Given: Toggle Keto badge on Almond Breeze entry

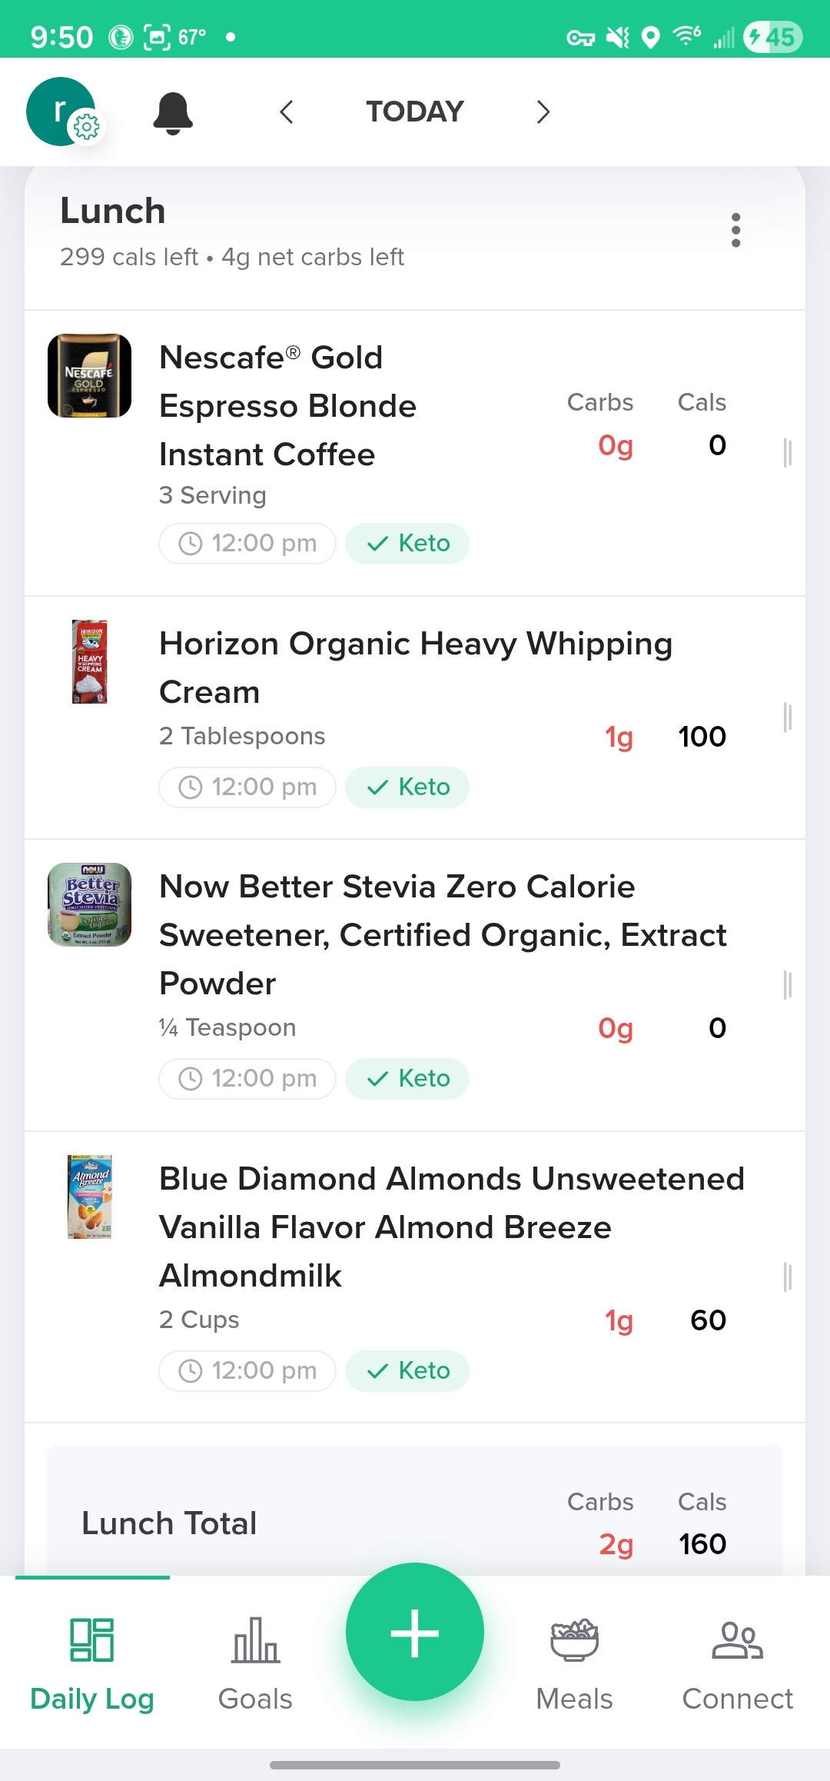Looking at the screenshot, I should point(407,1371).
